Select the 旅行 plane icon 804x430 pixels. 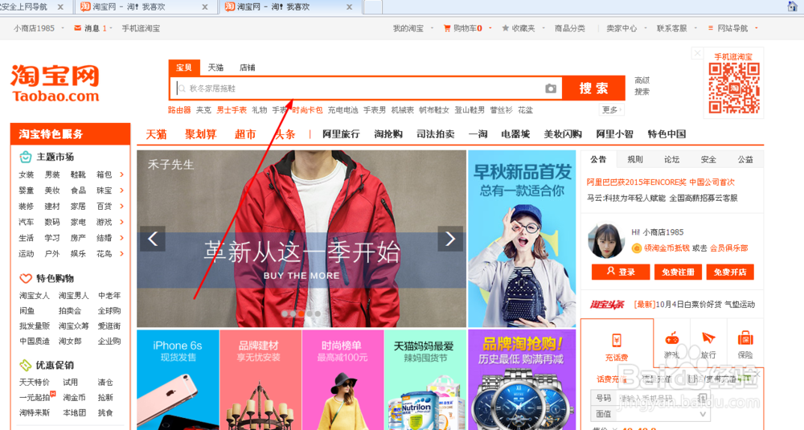point(708,338)
